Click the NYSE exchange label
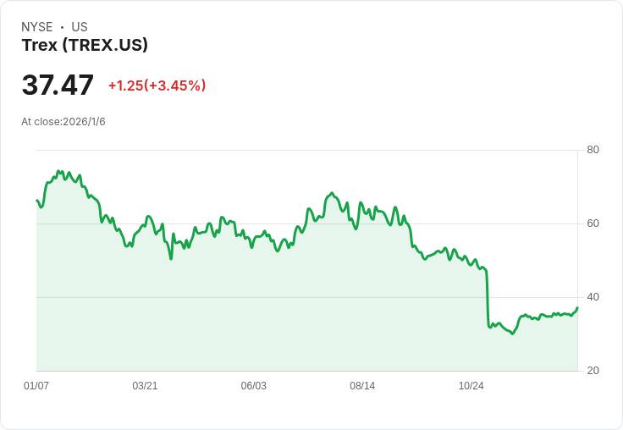The height and width of the screenshot is (430, 623). [x=37, y=27]
